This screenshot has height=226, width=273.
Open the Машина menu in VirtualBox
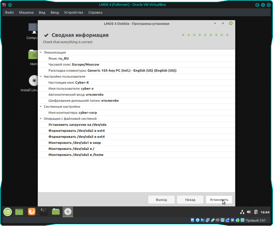26,13
